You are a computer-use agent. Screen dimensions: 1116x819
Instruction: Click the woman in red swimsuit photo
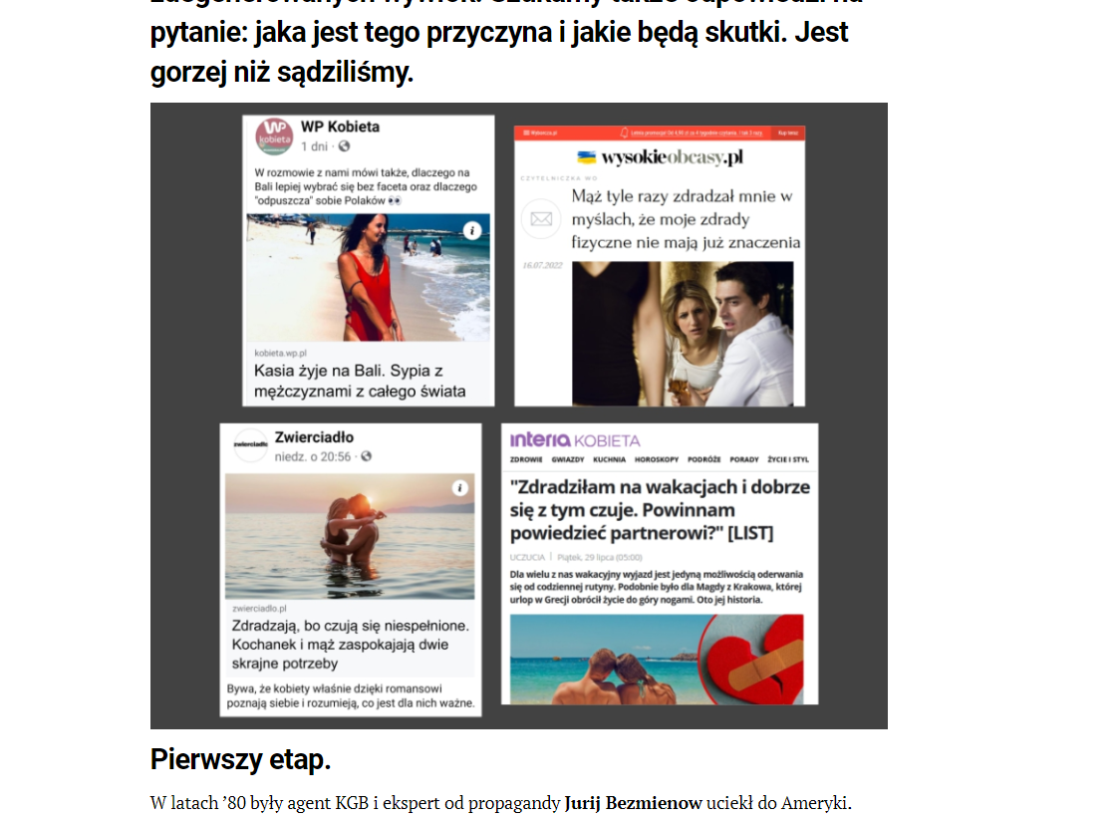[368, 278]
